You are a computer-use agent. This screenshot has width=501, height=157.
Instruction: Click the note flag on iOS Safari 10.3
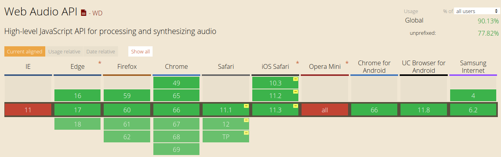click(296, 79)
